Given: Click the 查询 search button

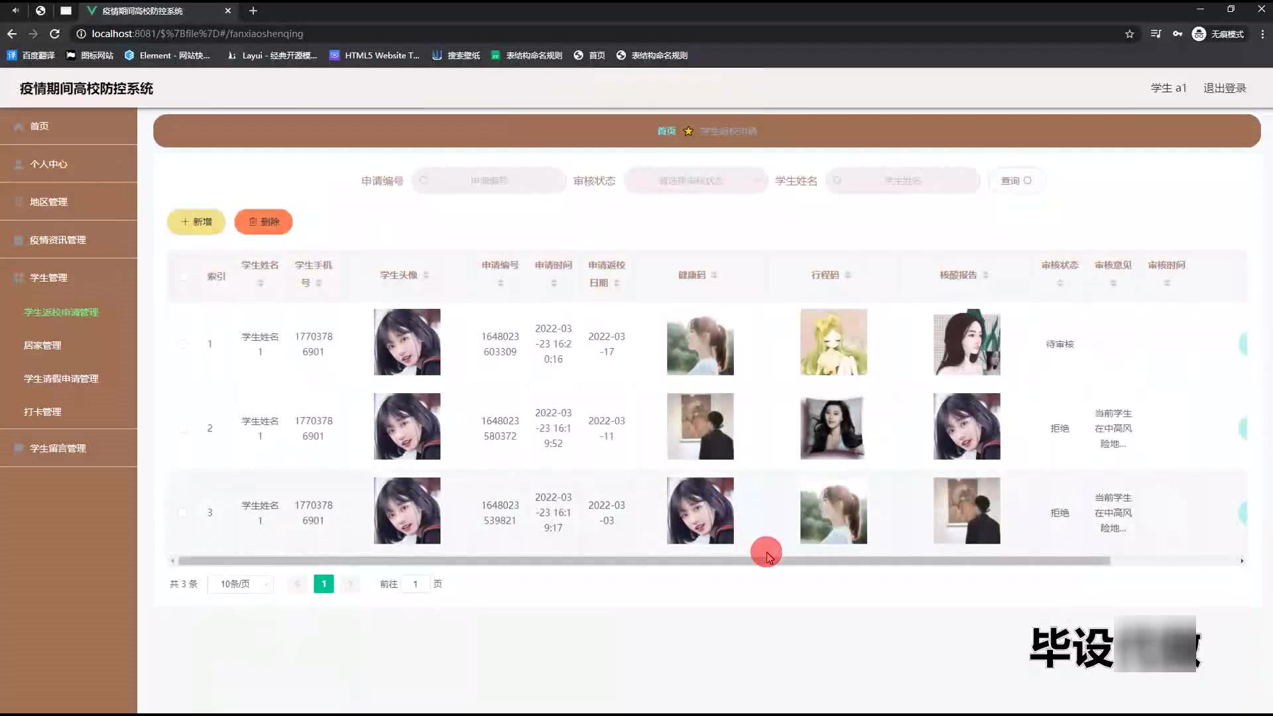Looking at the screenshot, I should (1016, 180).
